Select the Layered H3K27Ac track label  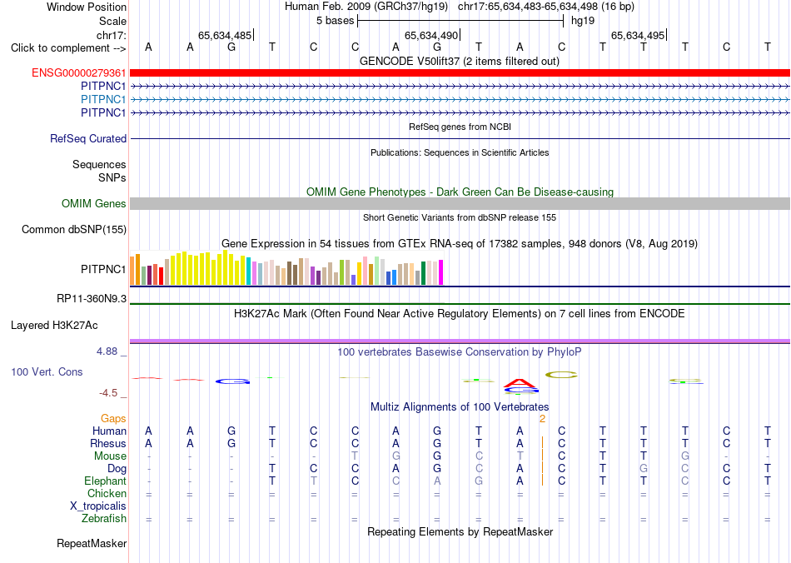point(54,326)
